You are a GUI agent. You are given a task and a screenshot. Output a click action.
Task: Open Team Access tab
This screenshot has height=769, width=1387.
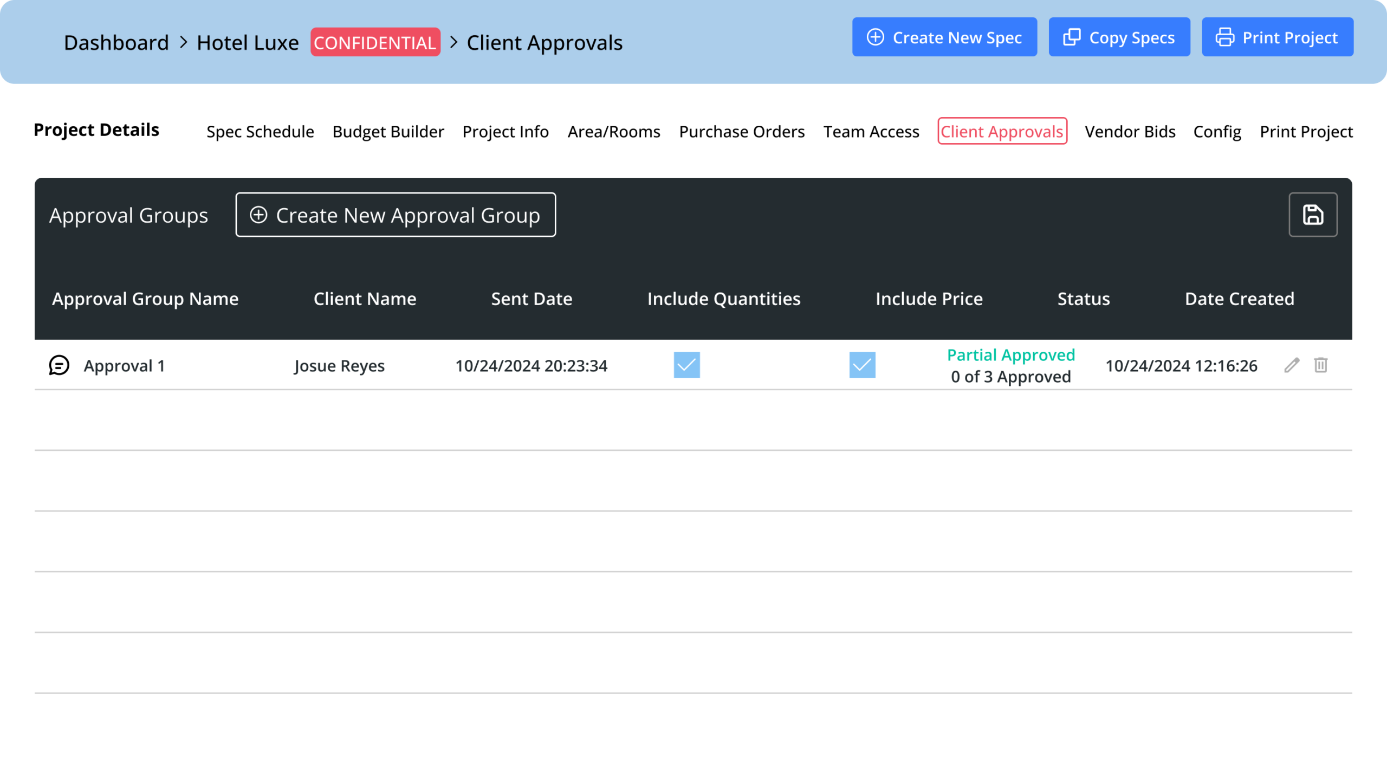871,132
